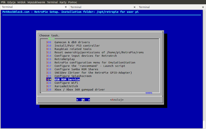Select 318 Configure Samba ROM Shares
This screenshot has width=206, height=129.
(x=72, y=69)
